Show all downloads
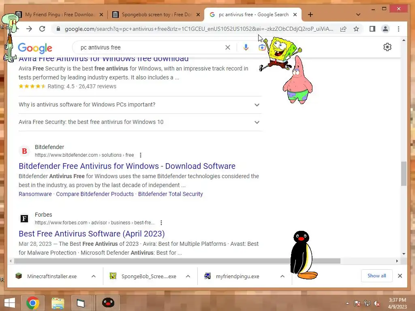The image size is (415, 311). tap(376, 276)
